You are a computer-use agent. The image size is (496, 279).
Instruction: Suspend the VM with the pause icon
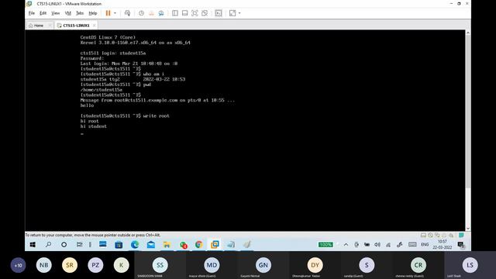108,13
